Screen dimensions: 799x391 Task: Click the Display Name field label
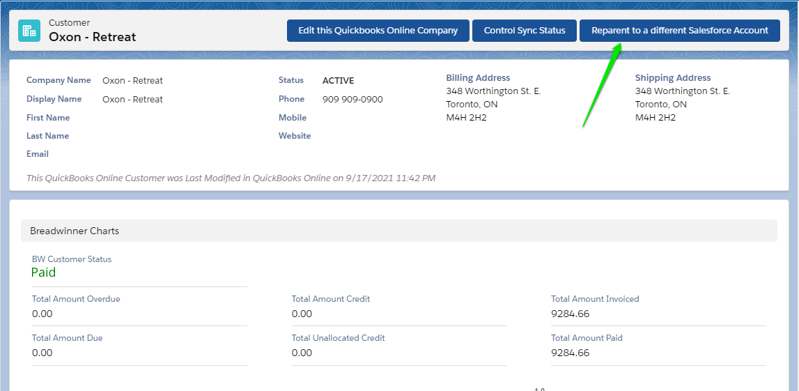point(54,99)
